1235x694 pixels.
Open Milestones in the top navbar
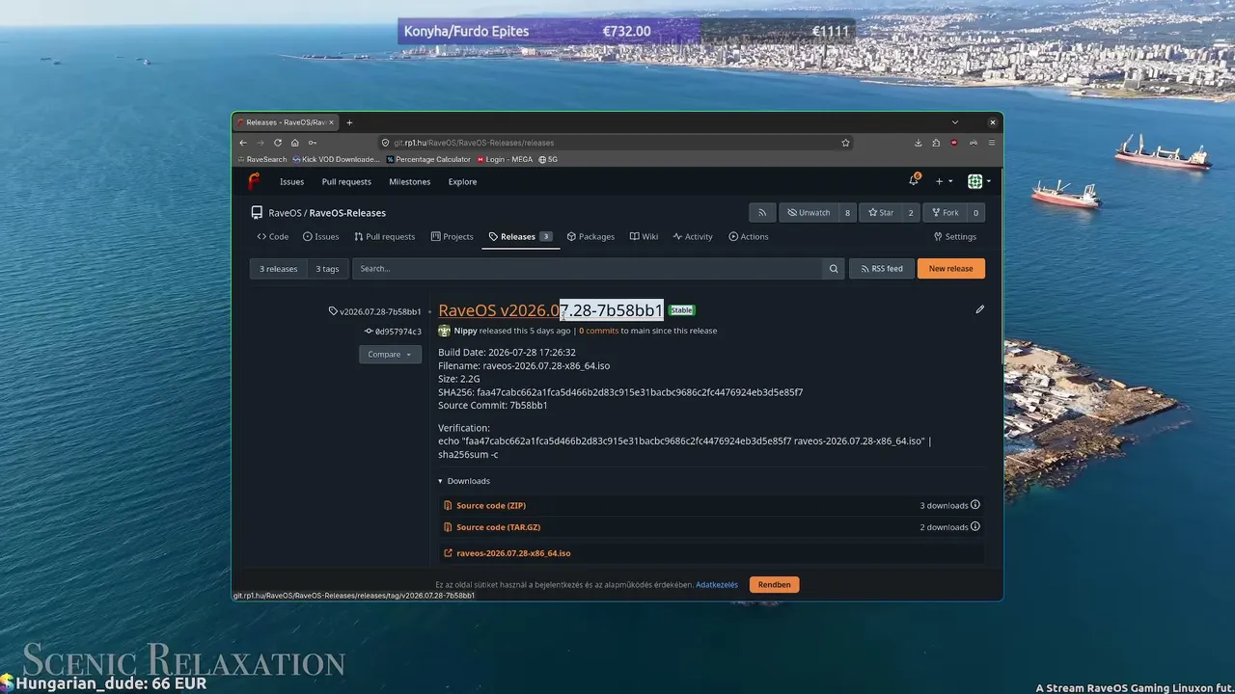click(x=410, y=181)
